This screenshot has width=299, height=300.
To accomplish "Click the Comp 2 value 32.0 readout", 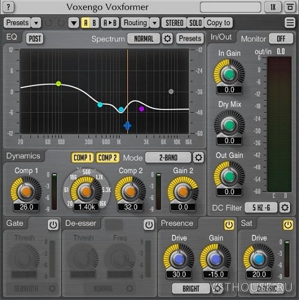I will point(130,207).
